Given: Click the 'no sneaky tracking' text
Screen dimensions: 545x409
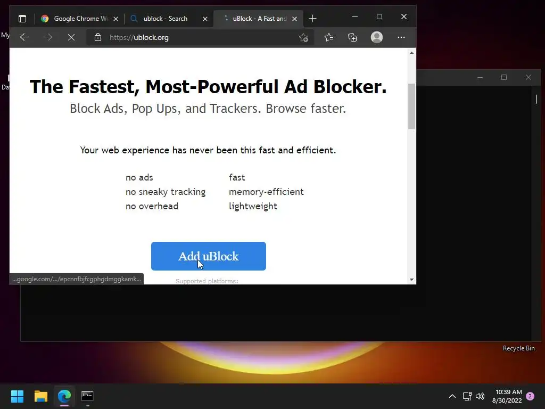Looking at the screenshot, I should pos(166,192).
